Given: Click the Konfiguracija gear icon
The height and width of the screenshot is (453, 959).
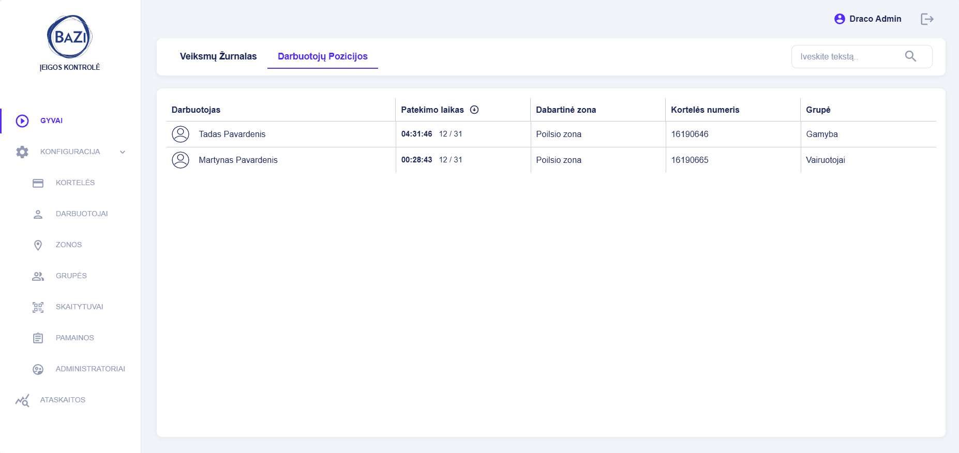Looking at the screenshot, I should pos(22,152).
